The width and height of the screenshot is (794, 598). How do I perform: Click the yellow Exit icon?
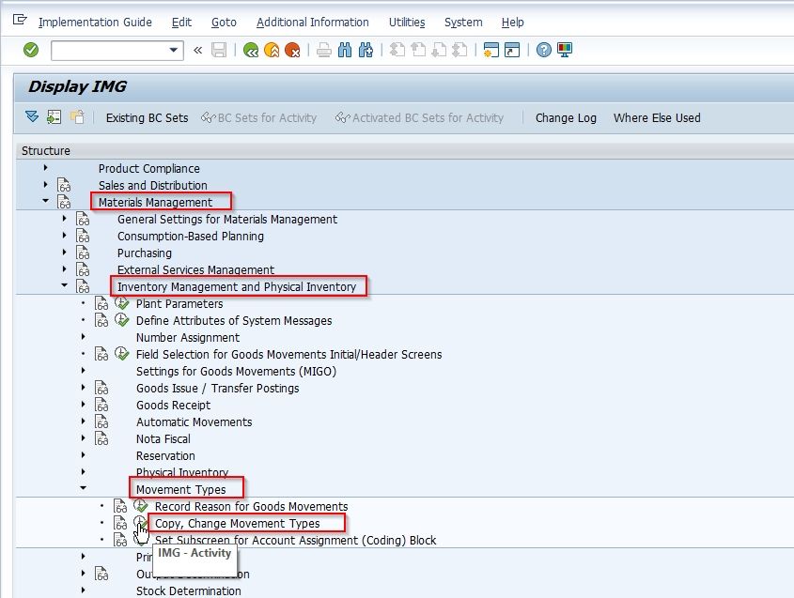pyautogui.click(x=272, y=50)
